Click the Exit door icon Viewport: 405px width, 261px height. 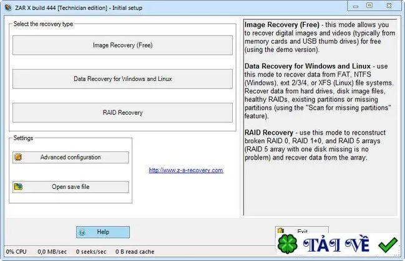(x=281, y=230)
